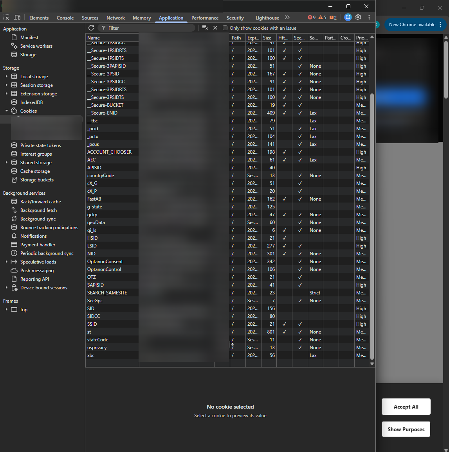Expand the top frame entry

[x=6, y=309]
